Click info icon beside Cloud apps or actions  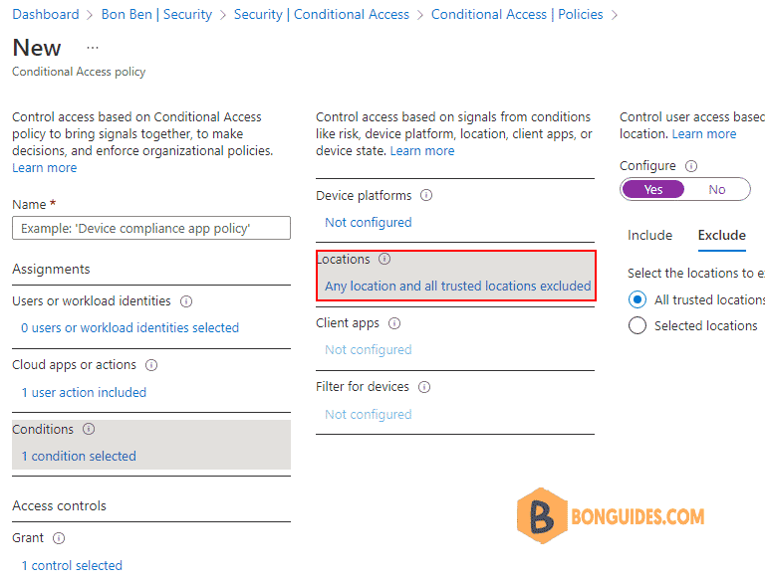(151, 365)
